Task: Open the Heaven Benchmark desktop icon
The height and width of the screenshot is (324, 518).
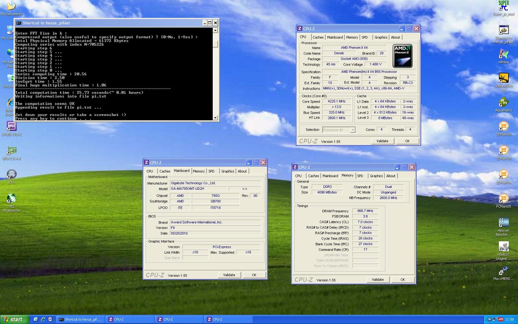Action: pos(503,226)
